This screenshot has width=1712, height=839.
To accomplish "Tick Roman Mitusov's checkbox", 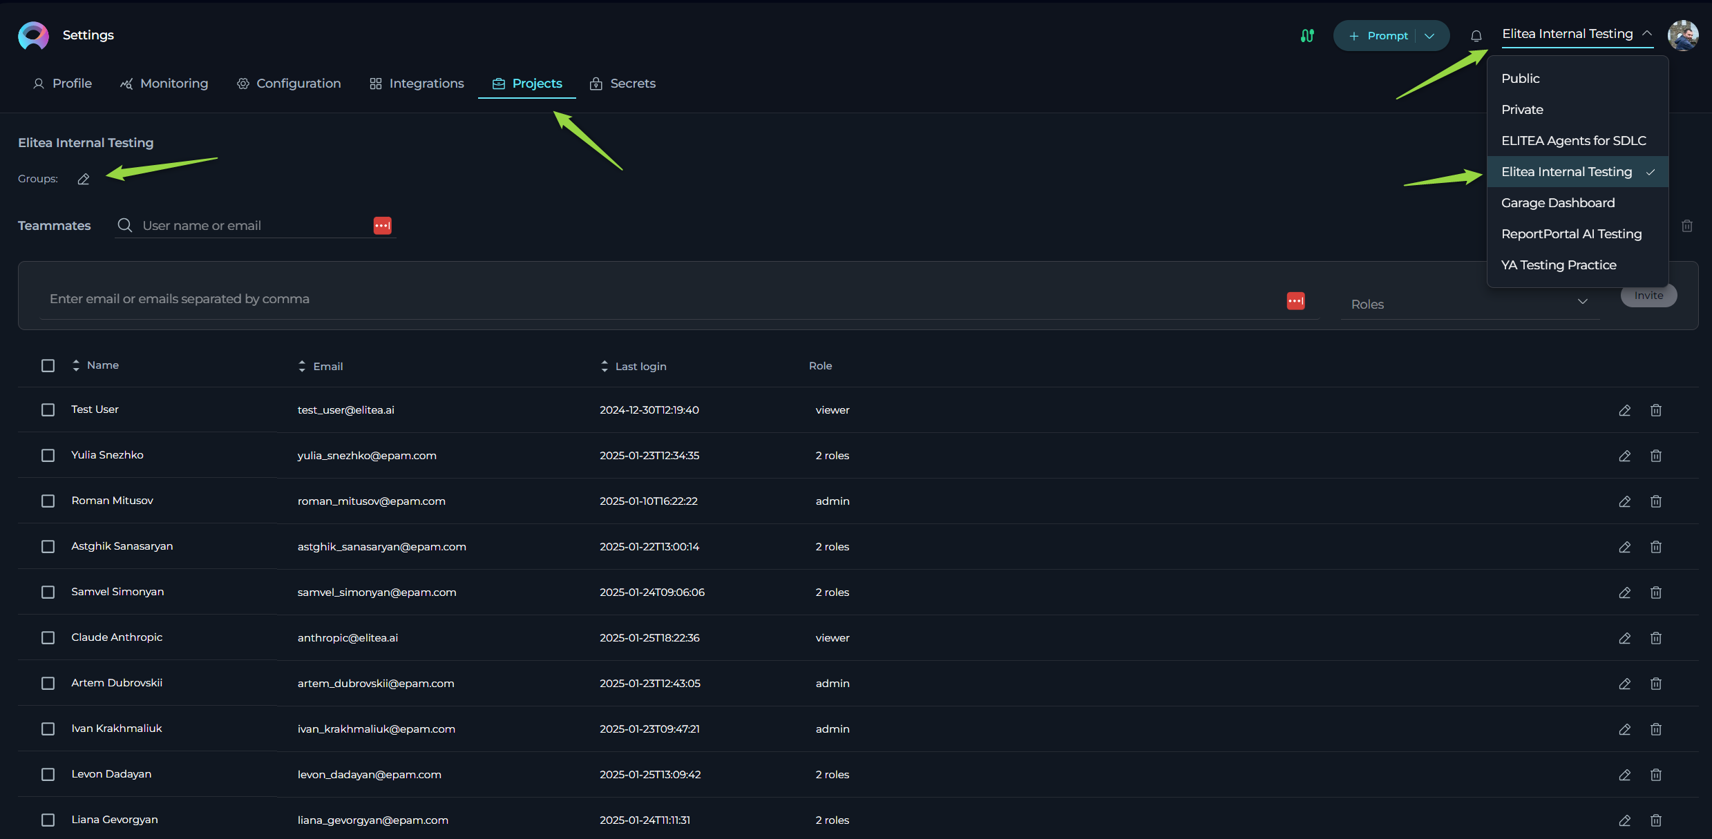I will (48, 501).
